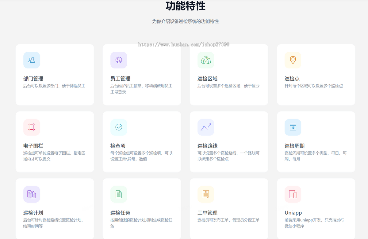The height and width of the screenshot is (239, 368).
Task: Click description 巡检员可发布工单，管理员分配工单
Action: pyautogui.click(x=228, y=220)
